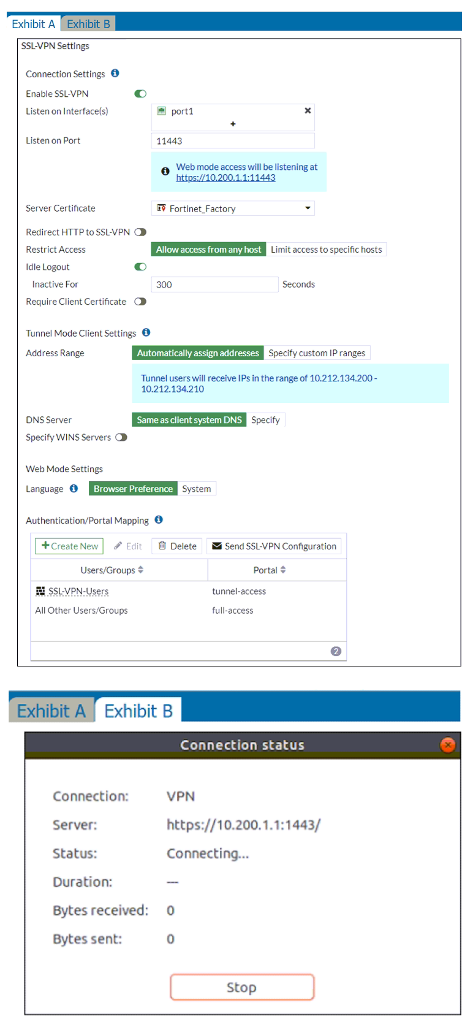Toggle Redirect HTTP to SSL-VPN
Image resolution: width=473 pixels, height=1027 pixels.
(140, 232)
